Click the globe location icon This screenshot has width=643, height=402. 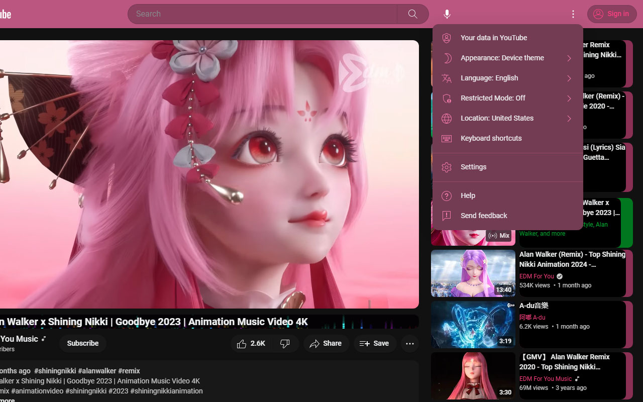(x=447, y=119)
